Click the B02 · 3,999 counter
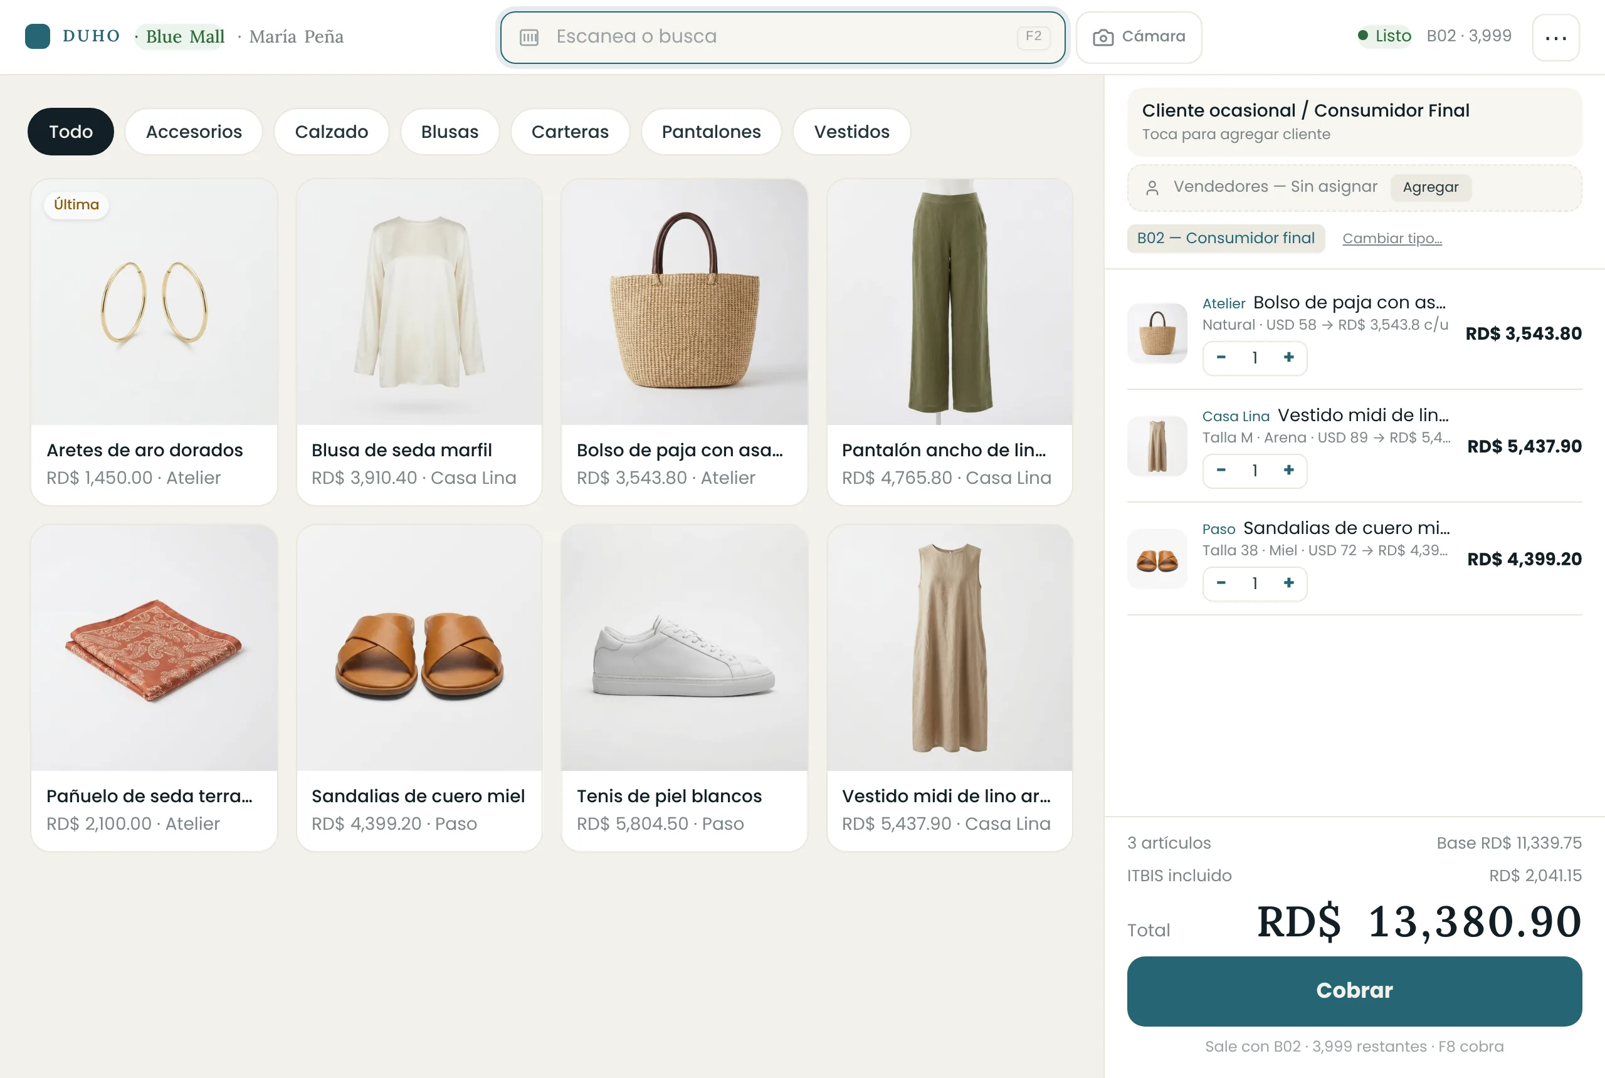Image resolution: width=1605 pixels, height=1078 pixels. click(x=1469, y=36)
